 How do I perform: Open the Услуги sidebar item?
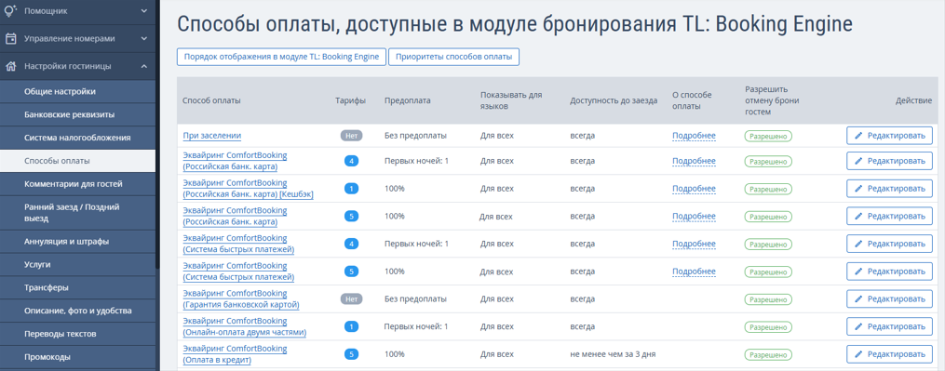[77, 264]
